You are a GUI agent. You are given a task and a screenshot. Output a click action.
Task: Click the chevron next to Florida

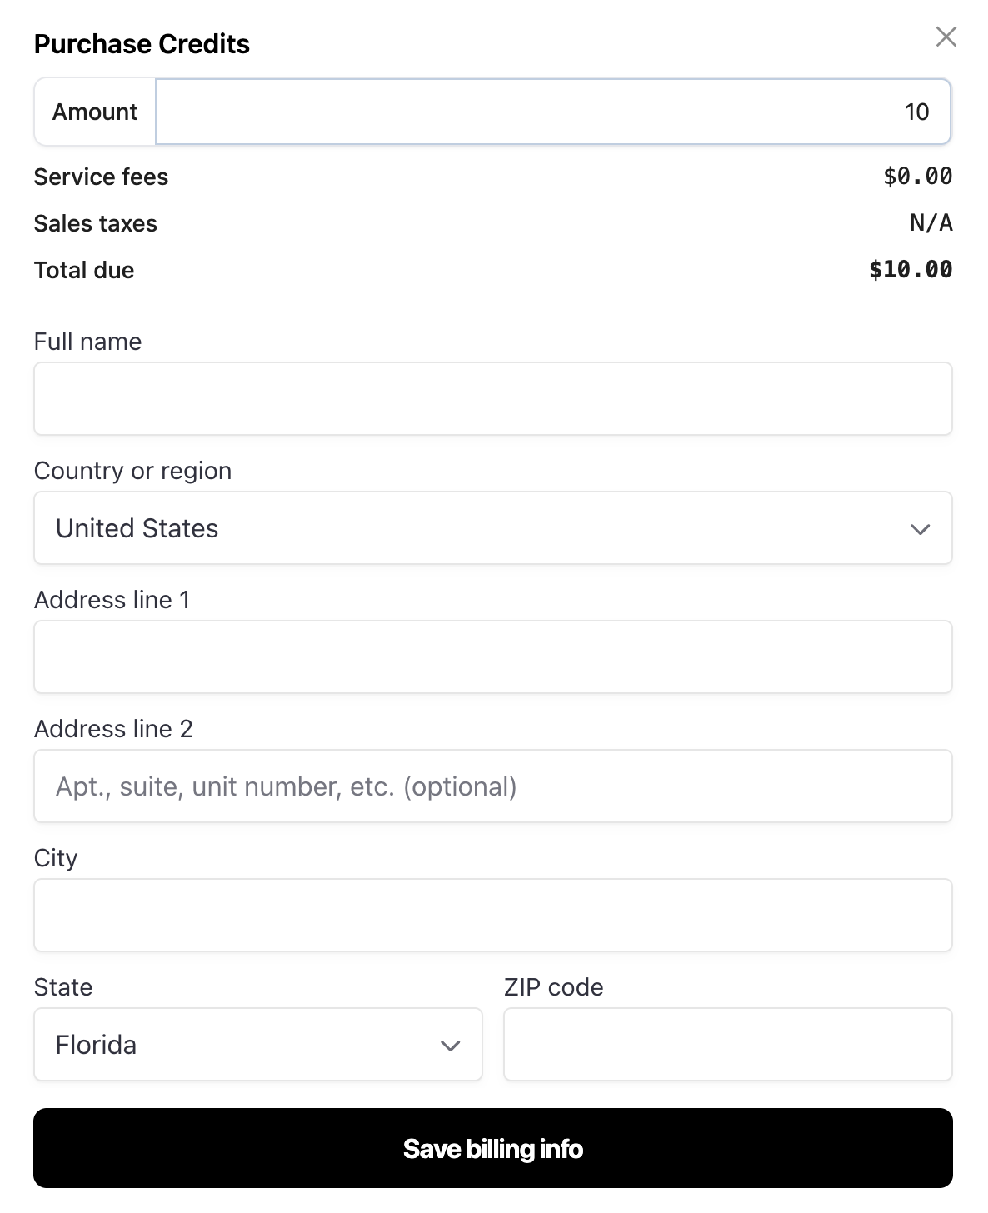(450, 1045)
